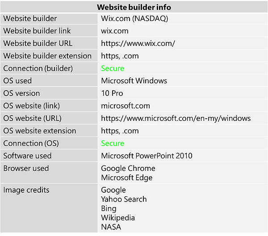Screen dimensions: 268x236
Task: Click 'Wikipedia' in image credits
Action: tap(118, 218)
